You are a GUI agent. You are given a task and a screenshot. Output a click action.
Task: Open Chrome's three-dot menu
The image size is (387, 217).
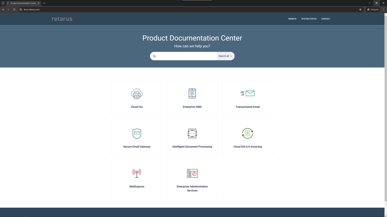(384, 9)
